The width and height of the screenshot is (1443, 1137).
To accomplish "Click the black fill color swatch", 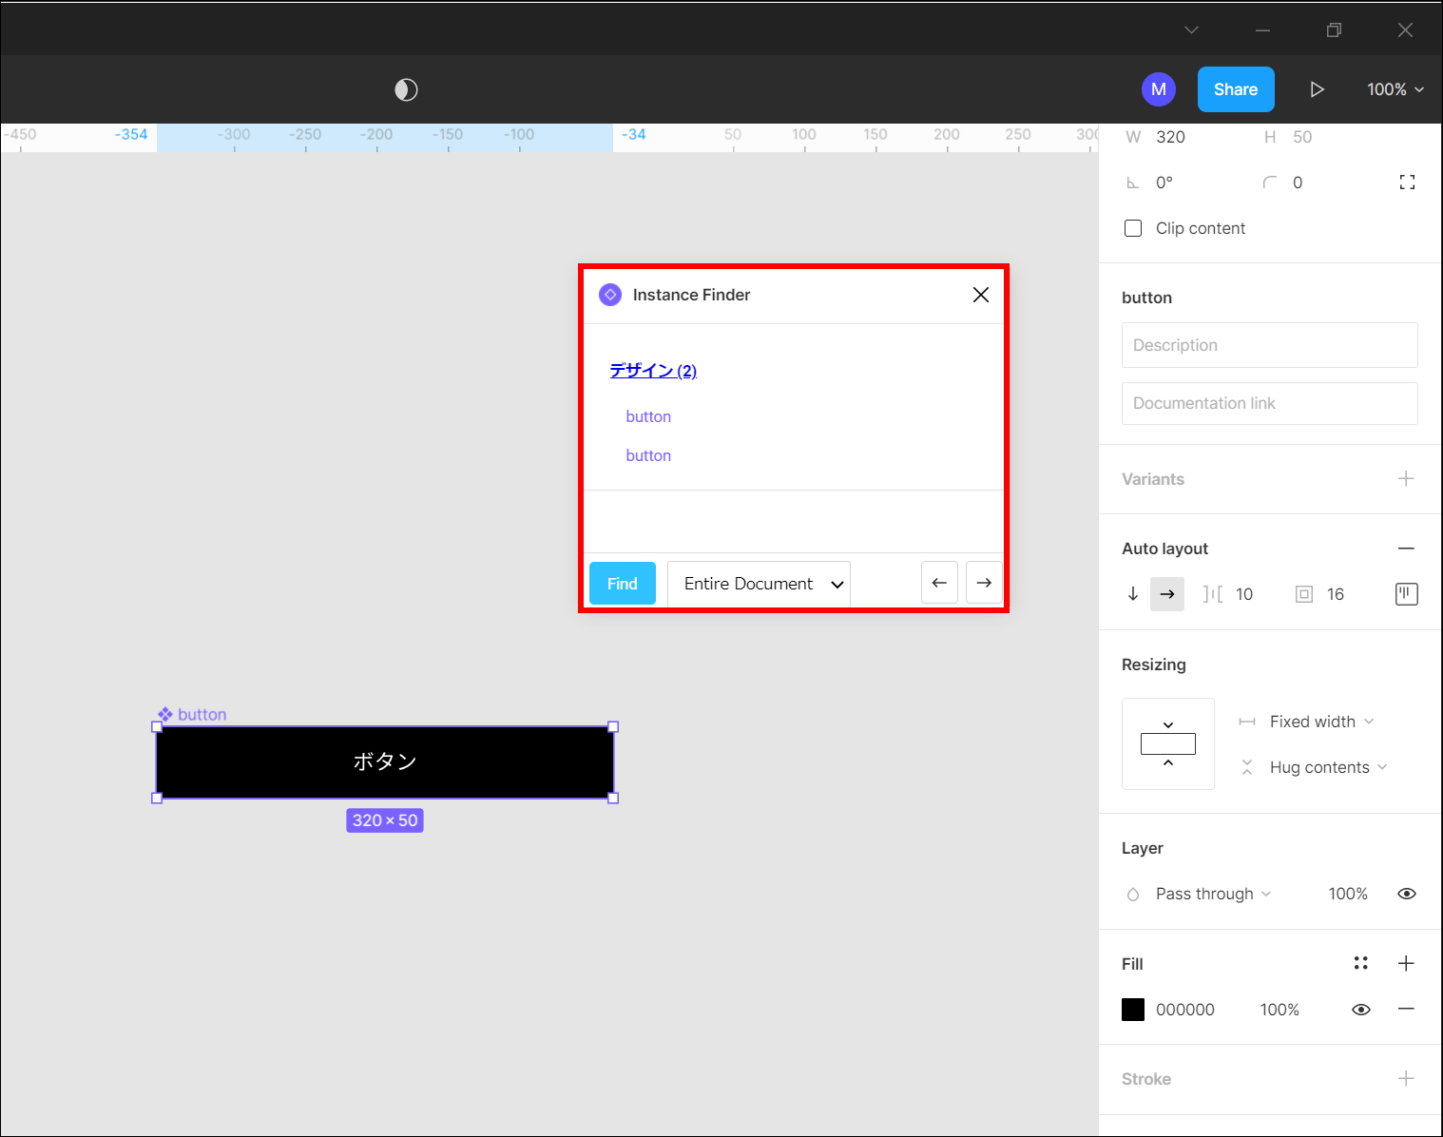I will [x=1133, y=1010].
